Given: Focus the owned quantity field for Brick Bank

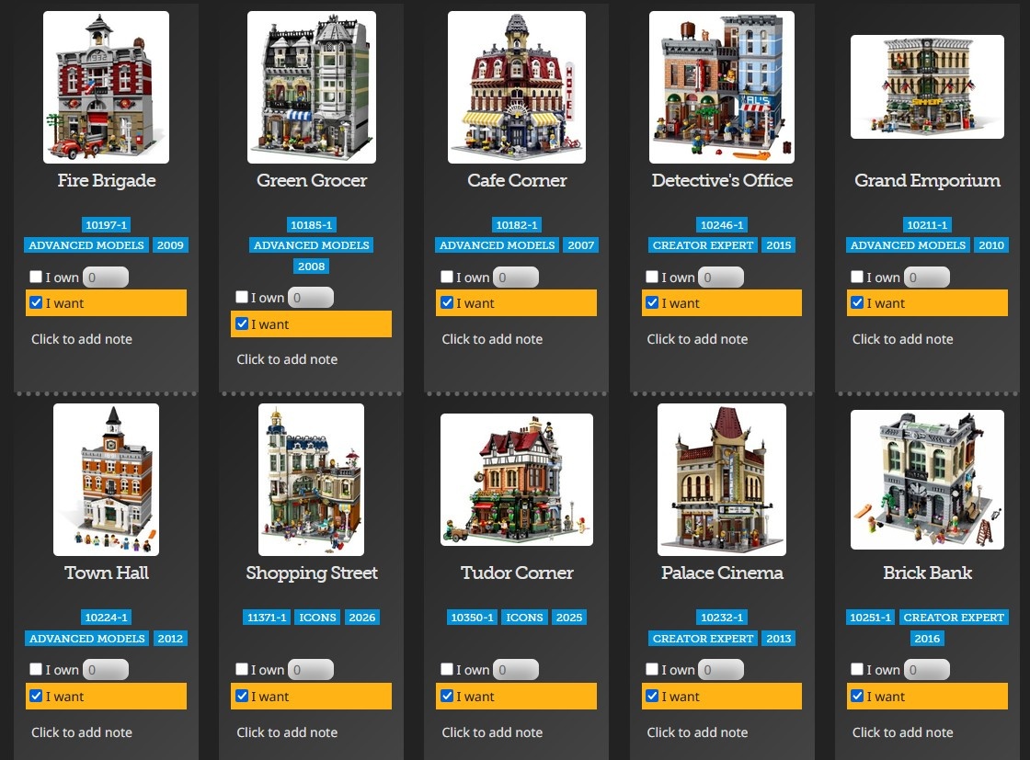Looking at the screenshot, I should pyautogui.click(x=926, y=669).
